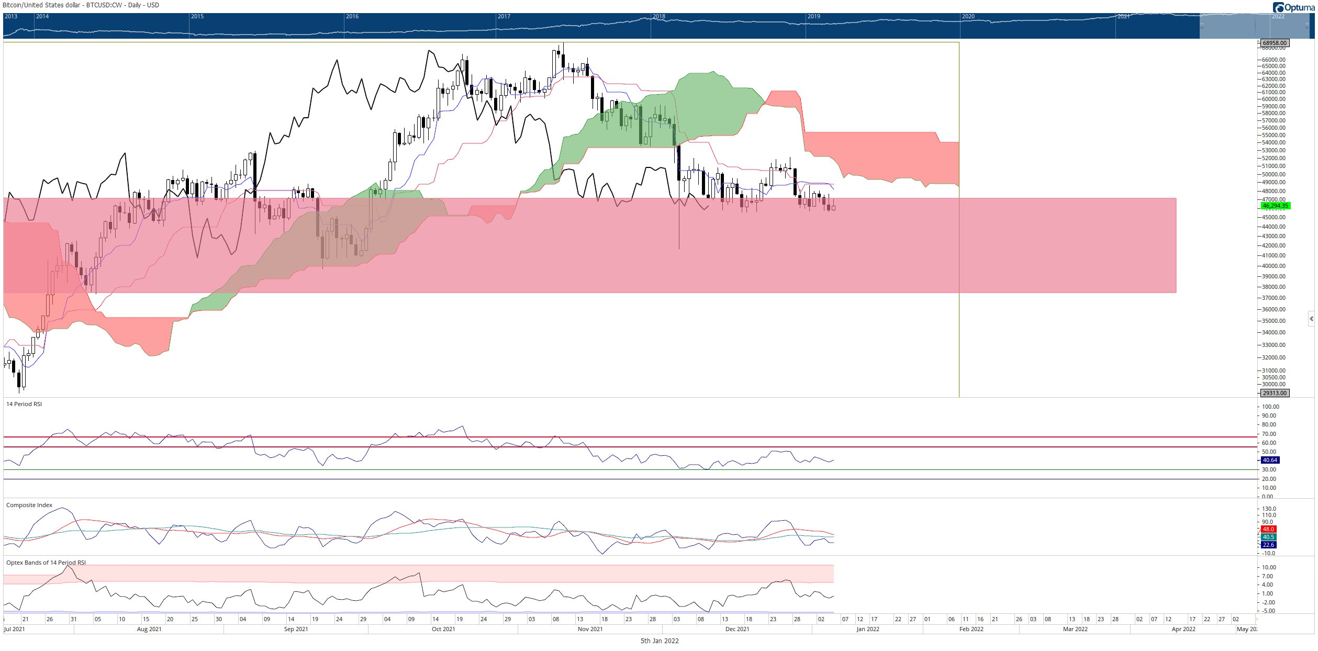Click the BTCUSD chart title text
The image size is (1318, 651).
click(x=81, y=5)
